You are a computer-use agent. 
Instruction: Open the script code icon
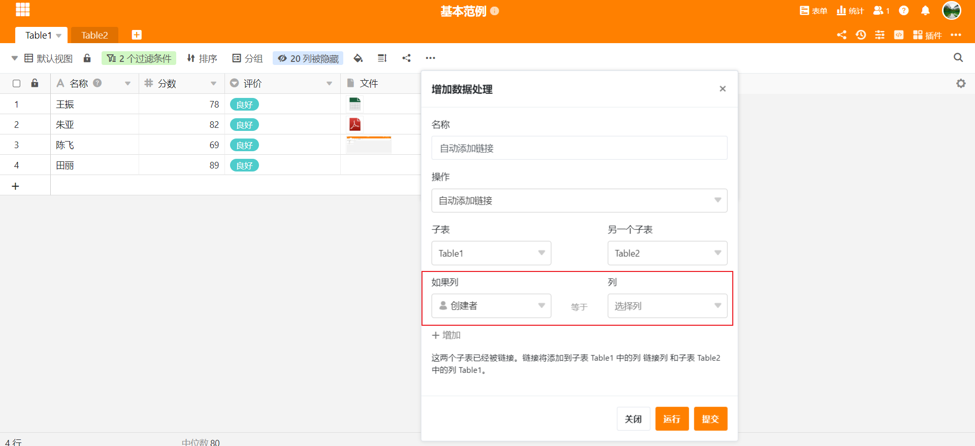(899, 35)
